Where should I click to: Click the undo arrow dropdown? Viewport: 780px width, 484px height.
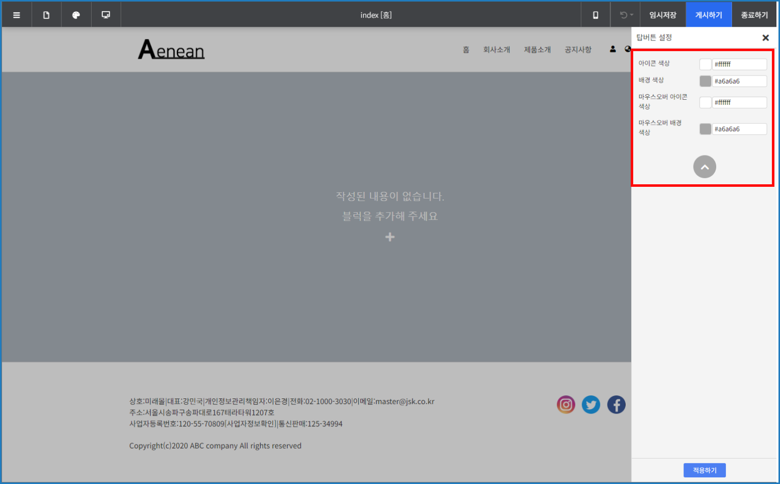point(626,15)
